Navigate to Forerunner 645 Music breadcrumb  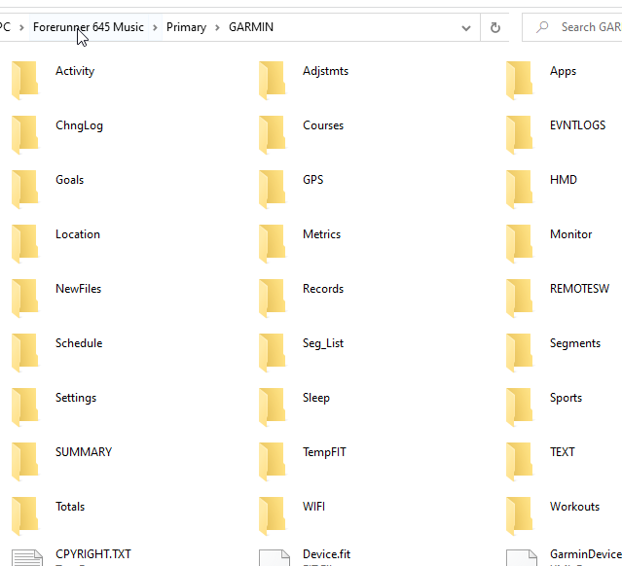pos(88,27)
